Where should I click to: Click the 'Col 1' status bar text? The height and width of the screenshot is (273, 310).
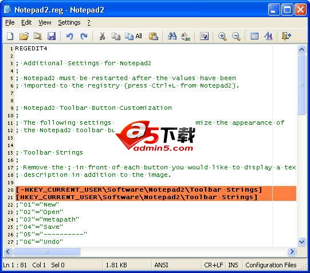39,265
